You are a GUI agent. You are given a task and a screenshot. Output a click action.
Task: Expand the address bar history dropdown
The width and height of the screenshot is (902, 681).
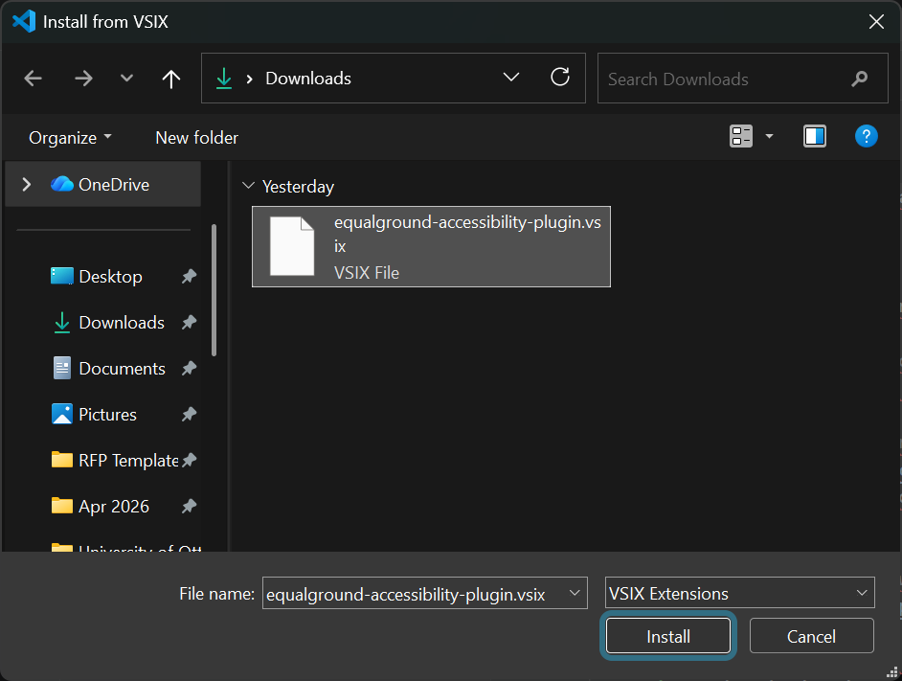pyautogui.click(x=510, y=78)
